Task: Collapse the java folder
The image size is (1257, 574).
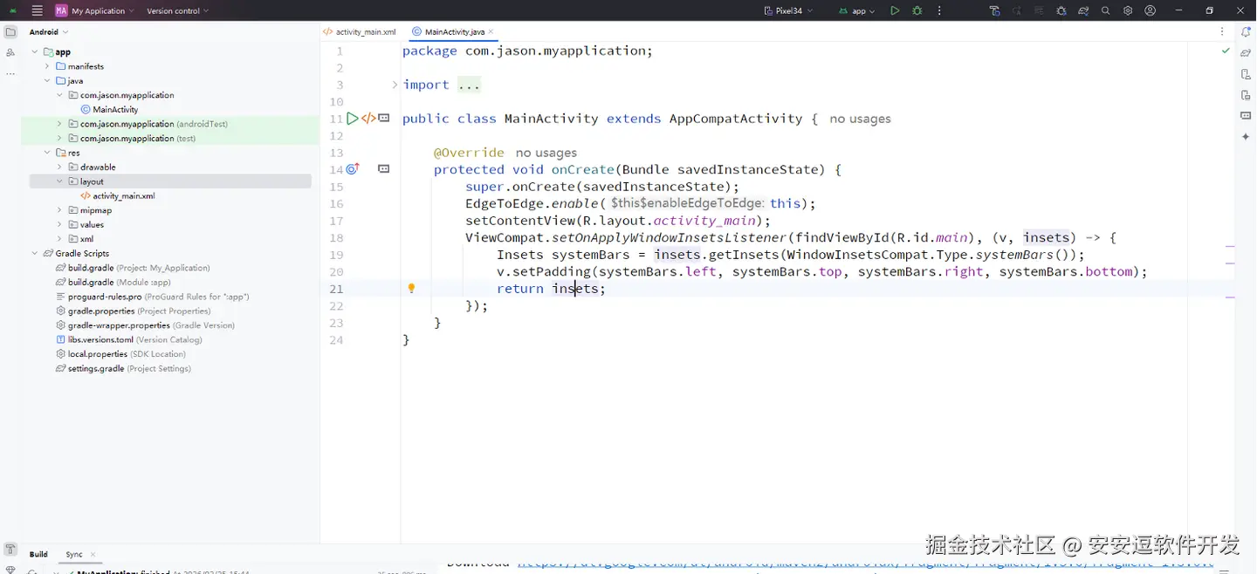Action: coord(48,80)
